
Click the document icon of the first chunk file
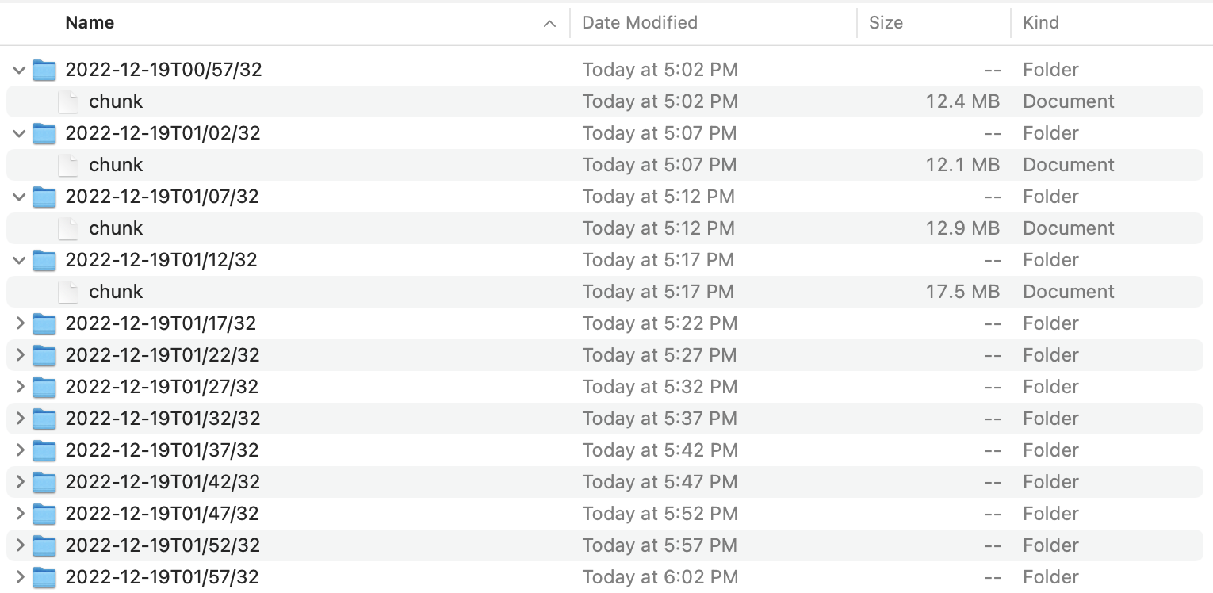pyautogui.click(x=68, y=101)
